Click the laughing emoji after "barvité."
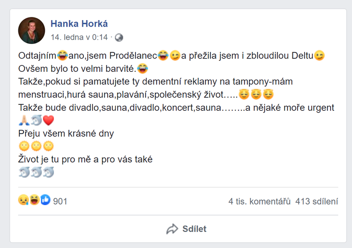 (x=143, y=69)
